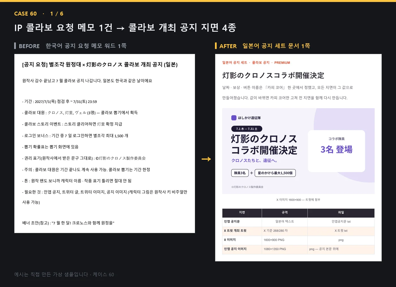
Task: Click the banner tagline "クロノスたちと、遠征へ。"
Action: pyautogui.click(x=255, y=160)
